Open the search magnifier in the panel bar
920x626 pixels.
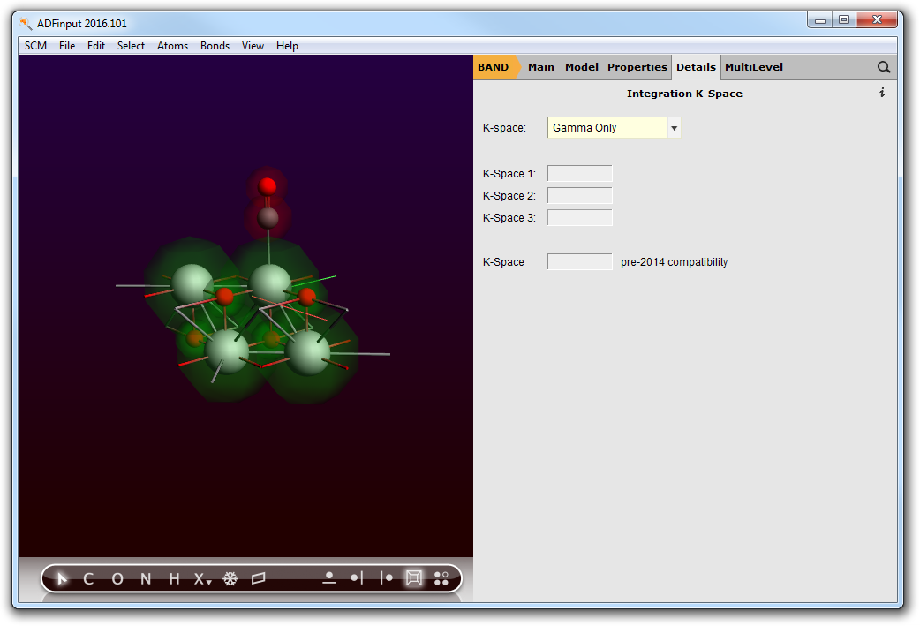884,67
